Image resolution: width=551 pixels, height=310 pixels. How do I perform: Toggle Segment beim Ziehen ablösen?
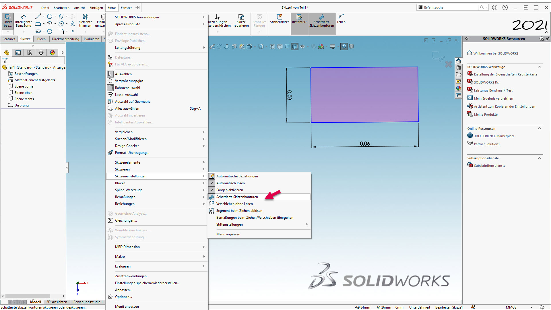point(259,211)
